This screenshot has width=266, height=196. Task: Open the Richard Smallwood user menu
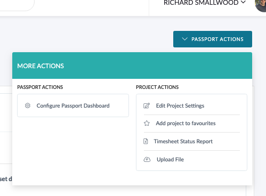point(205,3)
